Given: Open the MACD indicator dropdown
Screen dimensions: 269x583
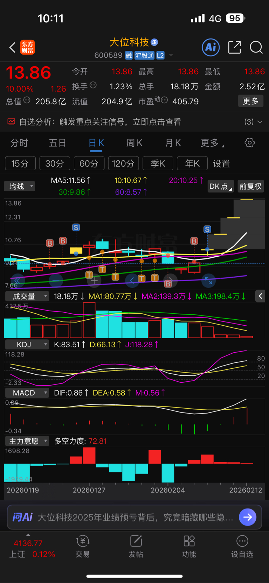Looking at the screenshot, I should click(x=27, y=393).
